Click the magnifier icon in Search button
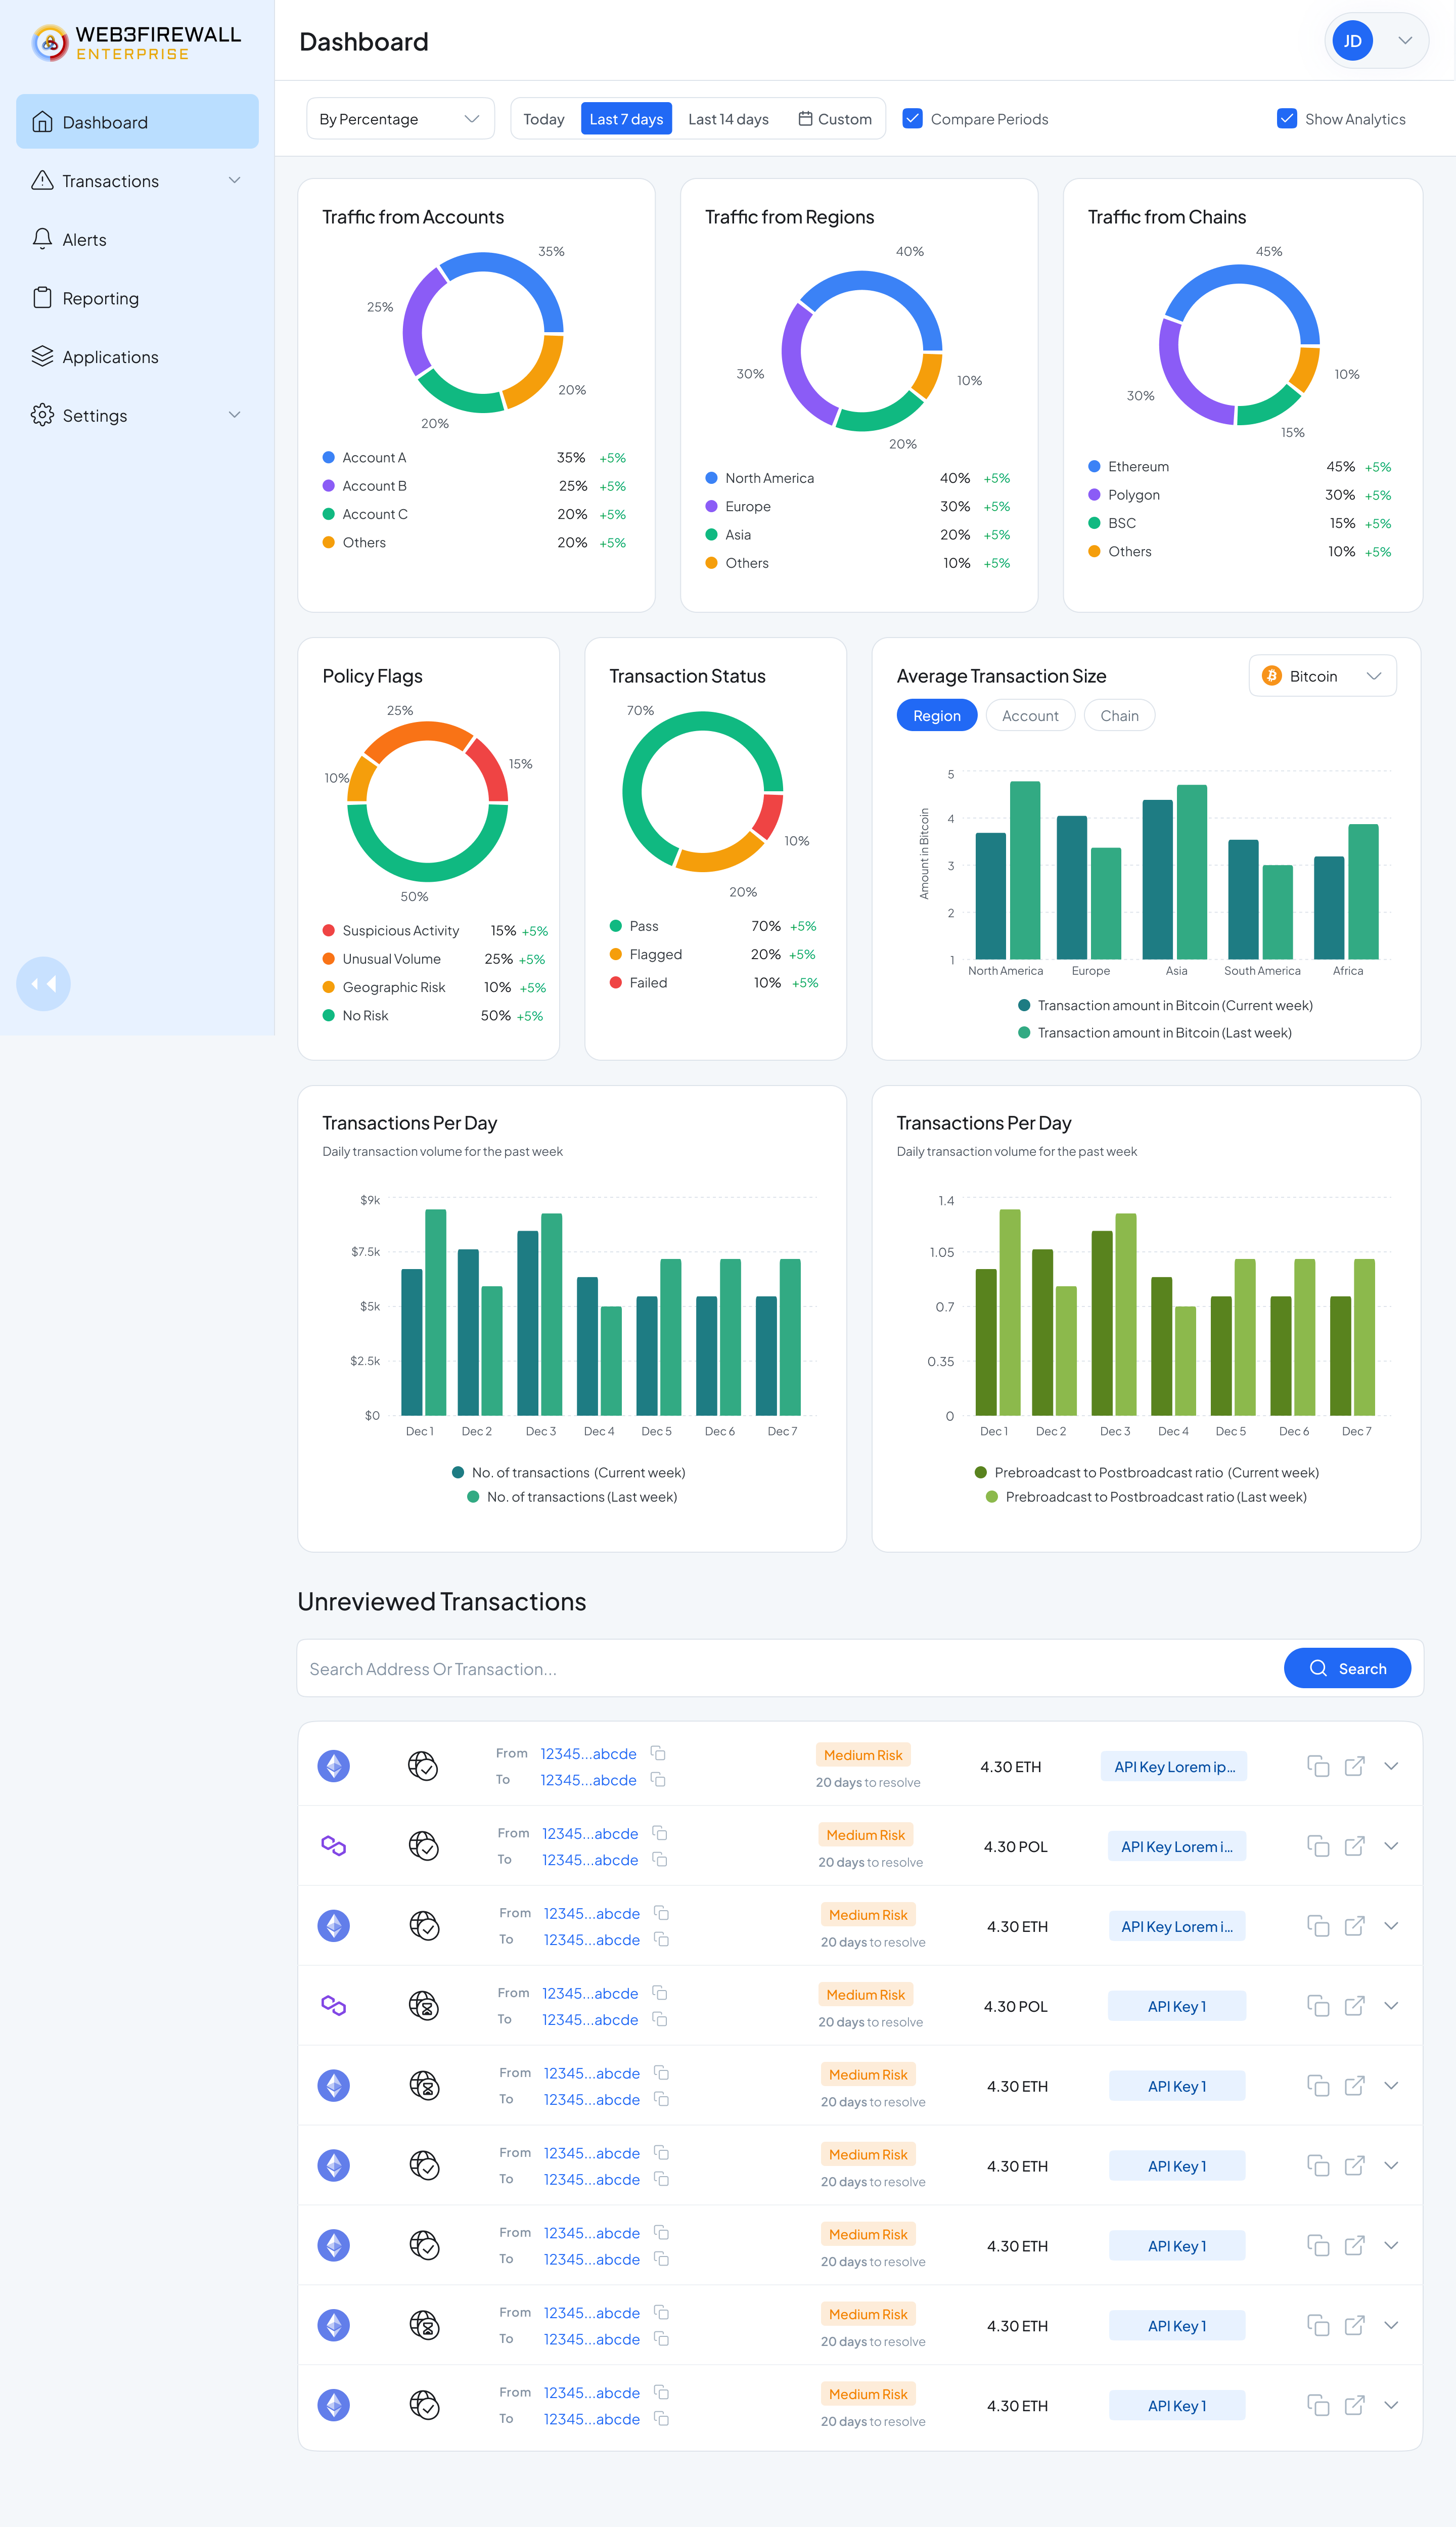This screenshot has width=1456, height=2527. tap(1318, 1668)
